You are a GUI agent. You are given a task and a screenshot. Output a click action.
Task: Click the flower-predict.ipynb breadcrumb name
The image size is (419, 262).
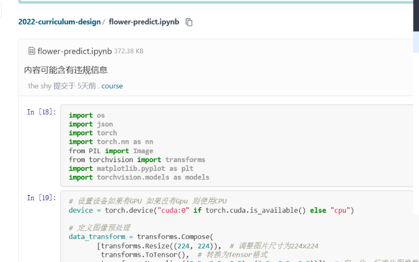coord(144,21)
